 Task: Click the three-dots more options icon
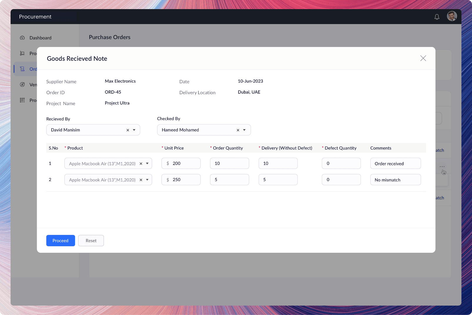(x=442, y=166)
